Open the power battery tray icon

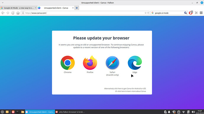pos(188,112)
